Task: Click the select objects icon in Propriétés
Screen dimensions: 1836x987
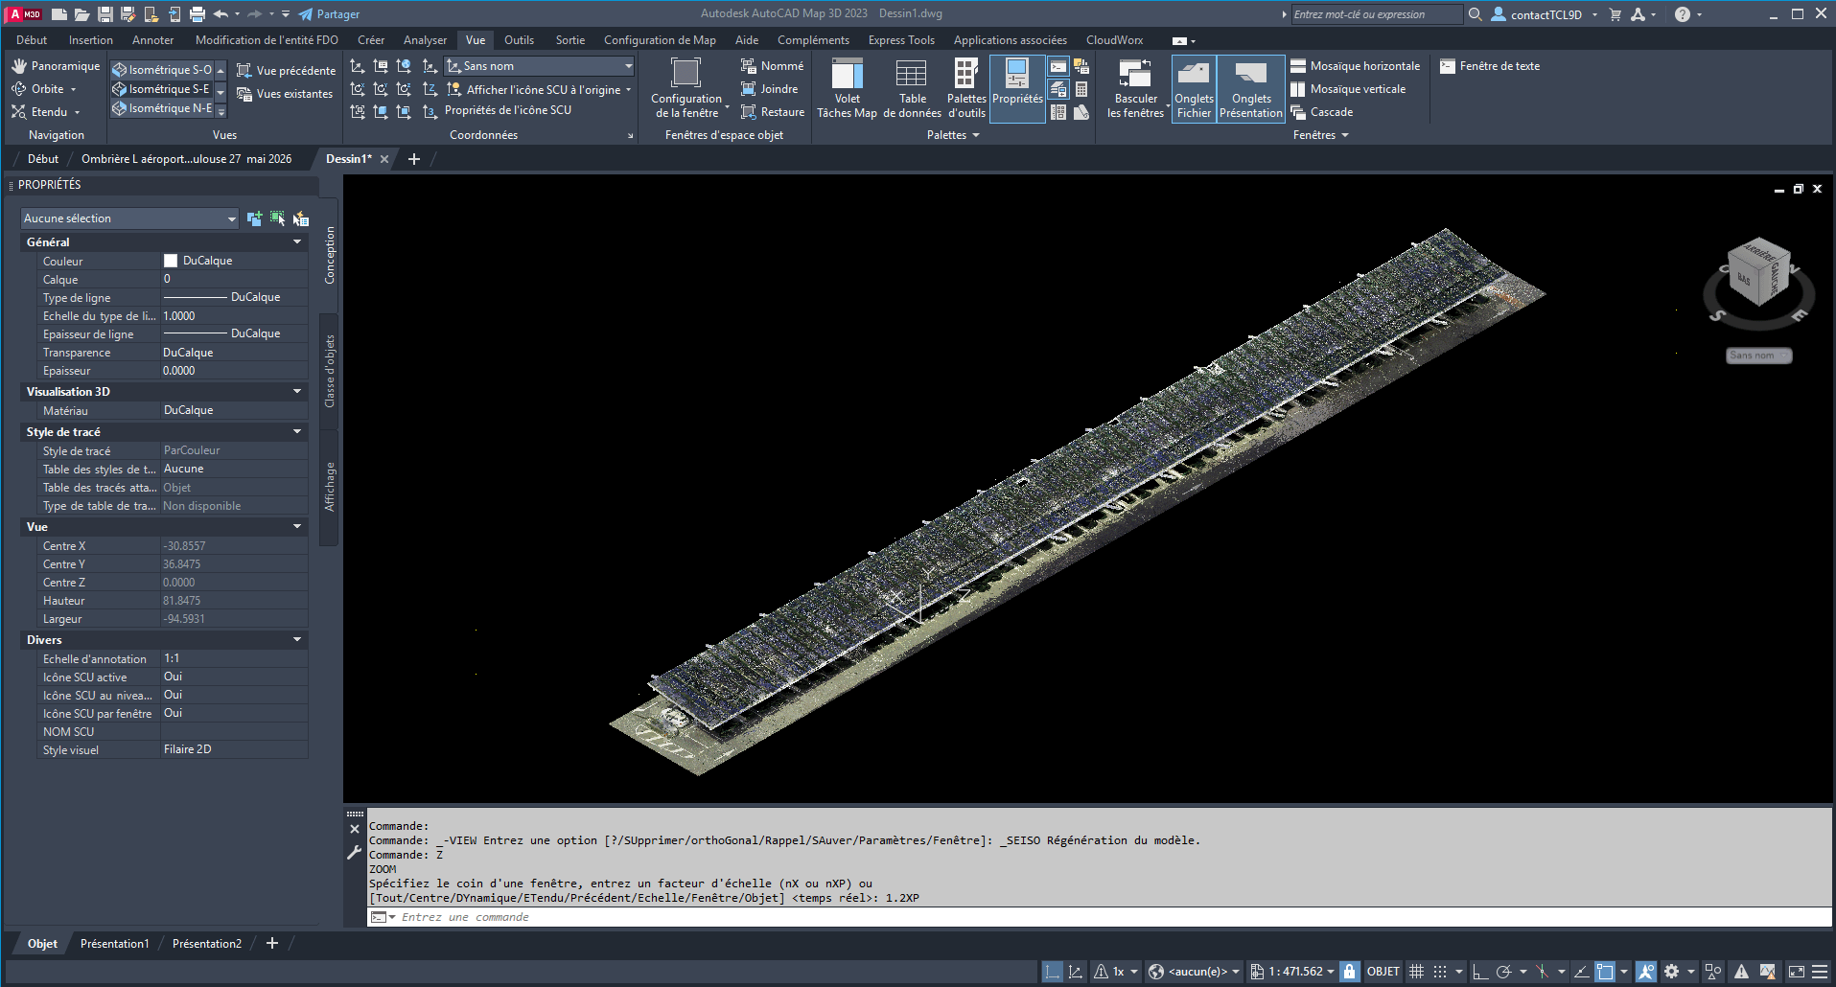Action: [x=278, y=218]
